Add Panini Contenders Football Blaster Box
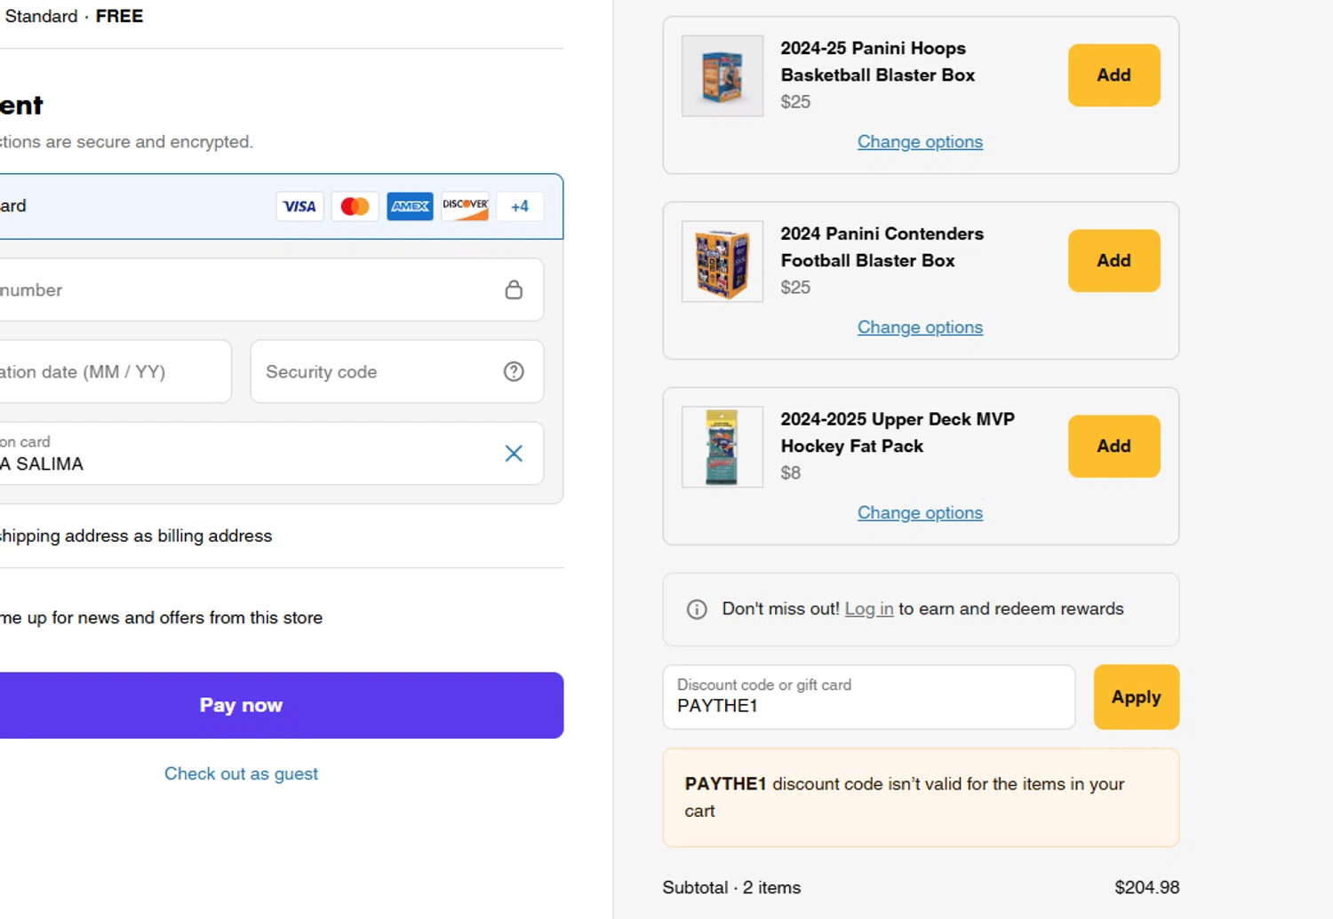Viewport: 1333px width, 919px height. click(x=1113, y=261)
